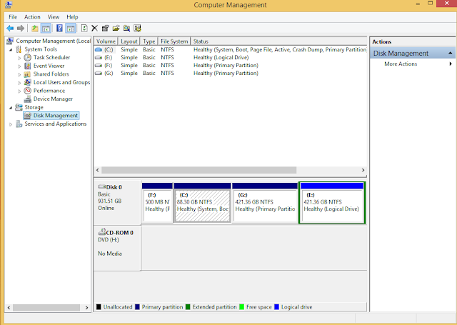This screenshot has height=325, width=457.
Task: Sort by the Status column header
Action: [278, 41]
